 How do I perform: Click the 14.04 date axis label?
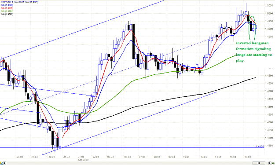click(218, 157)
